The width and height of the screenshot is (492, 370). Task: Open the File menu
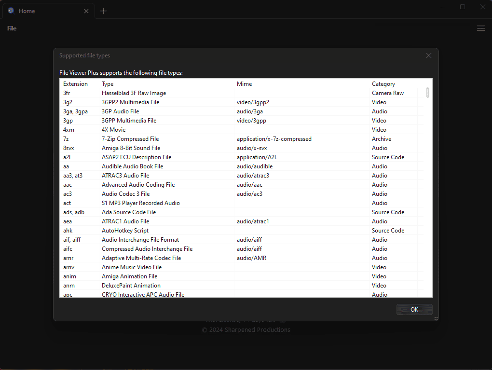point(12,28)
